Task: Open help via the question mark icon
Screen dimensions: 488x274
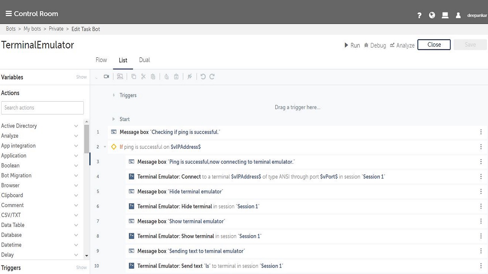Action: pos(419,15)
